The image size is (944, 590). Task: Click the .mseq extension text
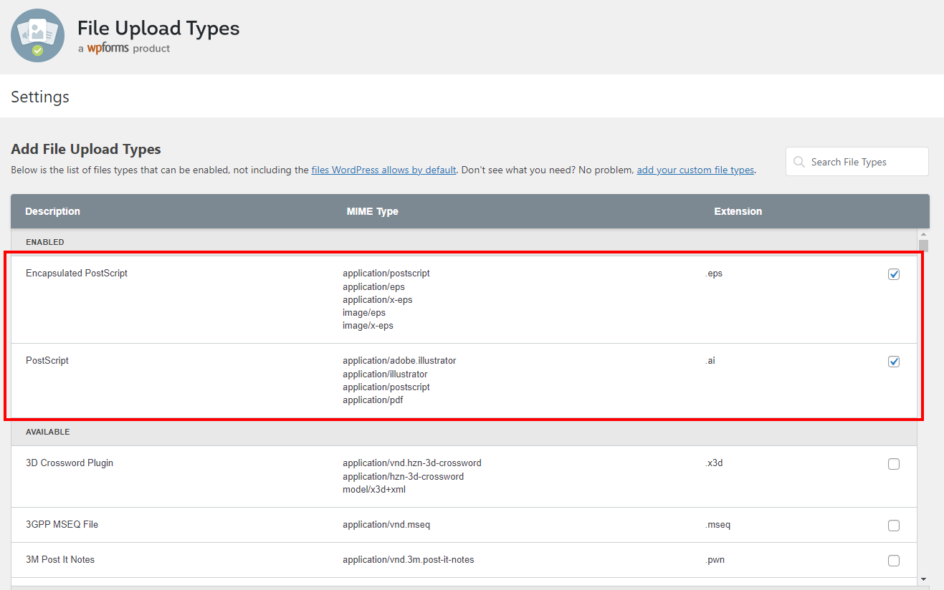[x=717, y=525]
